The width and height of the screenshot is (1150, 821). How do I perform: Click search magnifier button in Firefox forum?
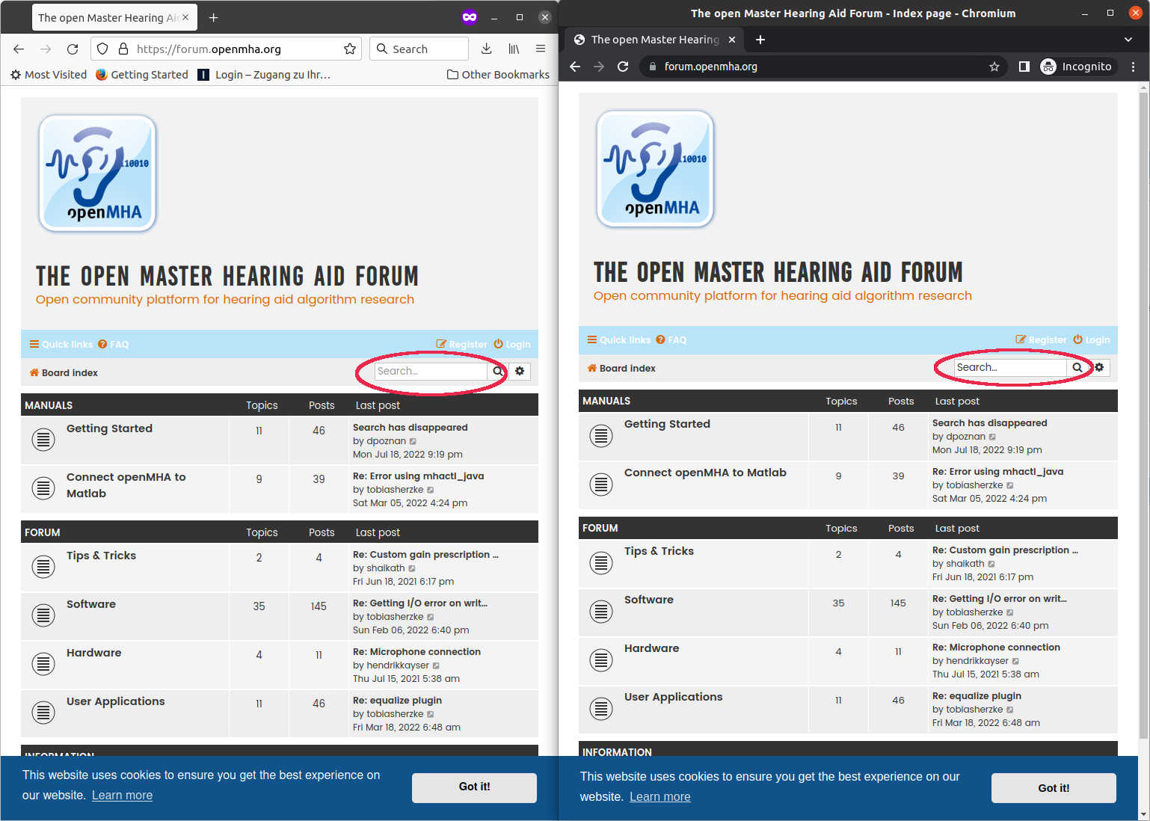[498, 371]
